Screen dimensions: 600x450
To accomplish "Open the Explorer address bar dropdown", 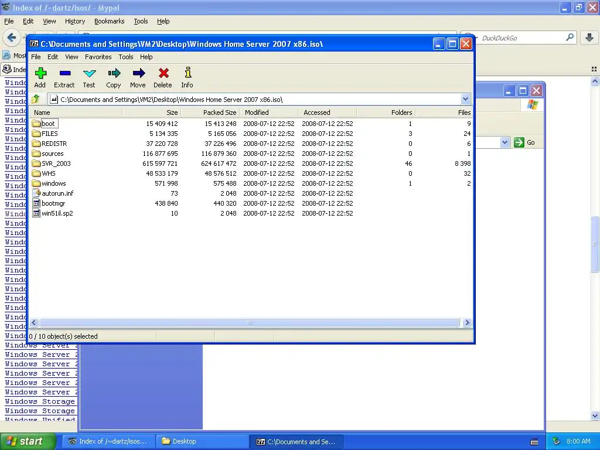I will click(x=504, y=143).
